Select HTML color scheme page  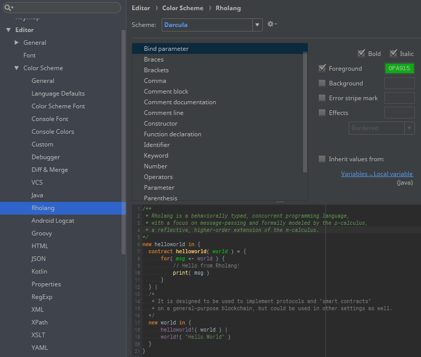40,246
